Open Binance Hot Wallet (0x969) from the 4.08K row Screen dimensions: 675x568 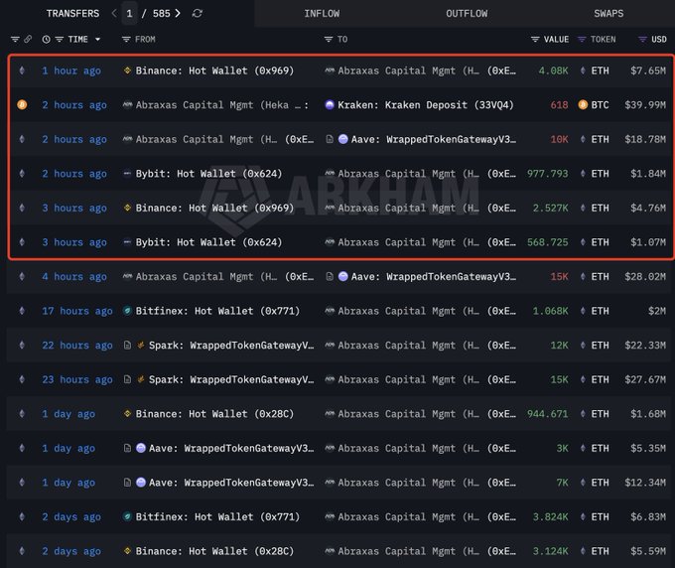[x=214, y=71]
